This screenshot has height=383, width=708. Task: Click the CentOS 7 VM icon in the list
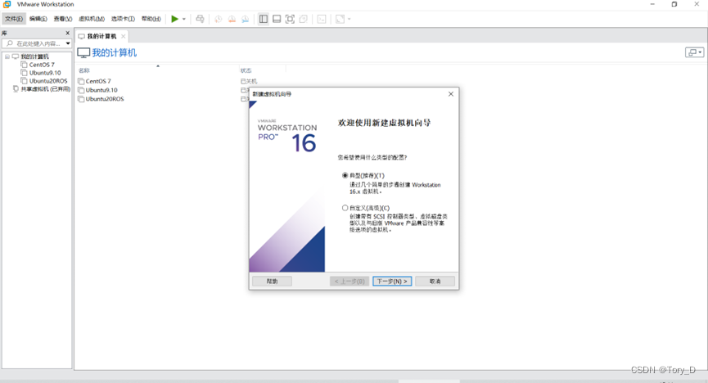(x=81, y=81)
